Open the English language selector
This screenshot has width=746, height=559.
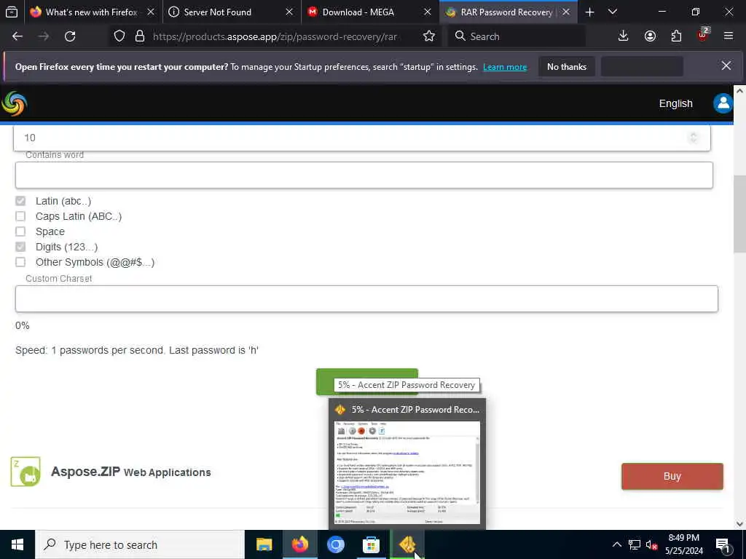coord(675,103)
